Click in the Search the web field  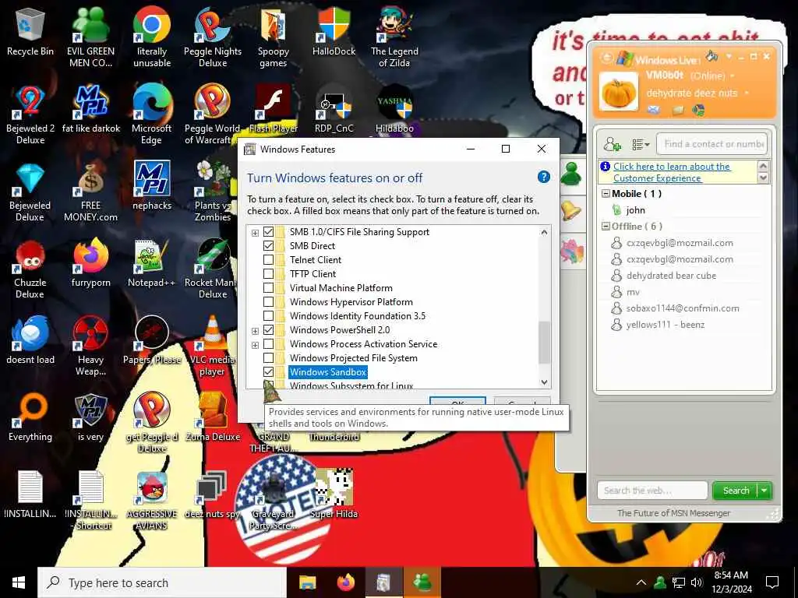[x=652, y=491]
